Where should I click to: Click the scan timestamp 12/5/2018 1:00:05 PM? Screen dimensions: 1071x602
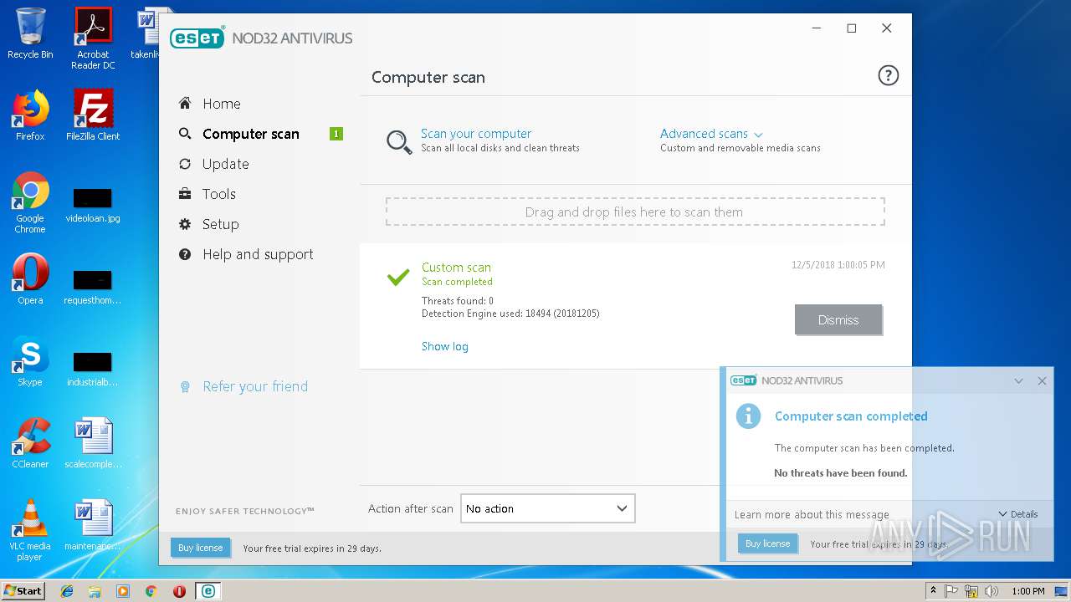(x=838, y=265)
